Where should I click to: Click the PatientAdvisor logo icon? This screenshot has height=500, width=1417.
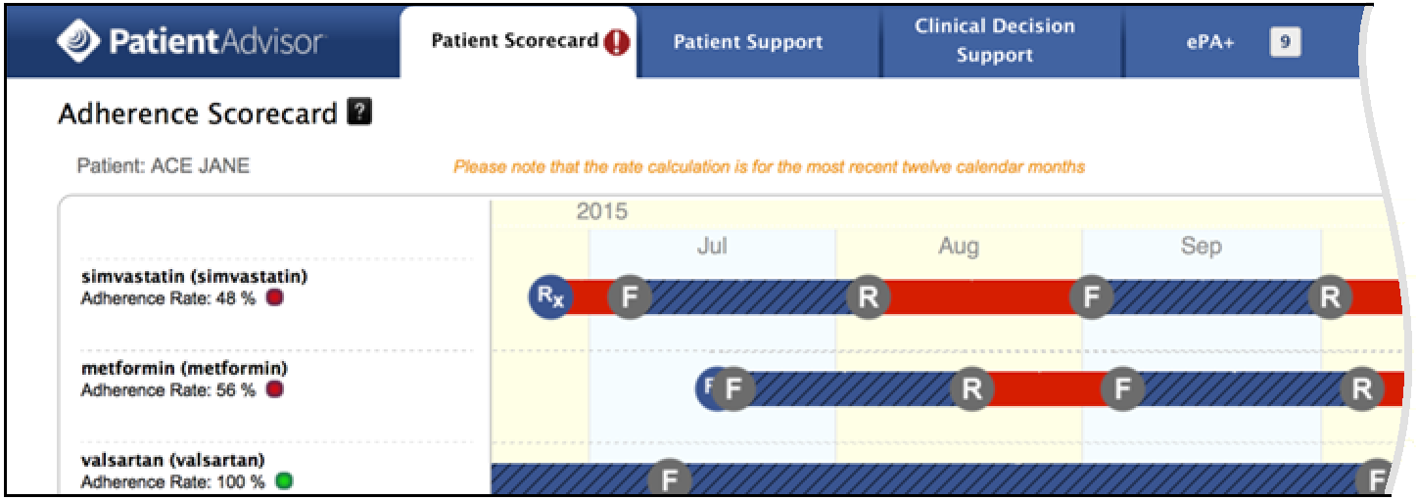(x=78, y=41)
